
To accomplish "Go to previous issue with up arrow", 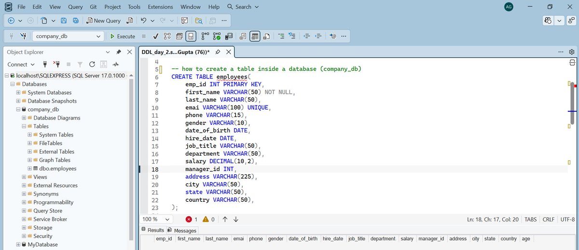I will click(x=225, y=219).
